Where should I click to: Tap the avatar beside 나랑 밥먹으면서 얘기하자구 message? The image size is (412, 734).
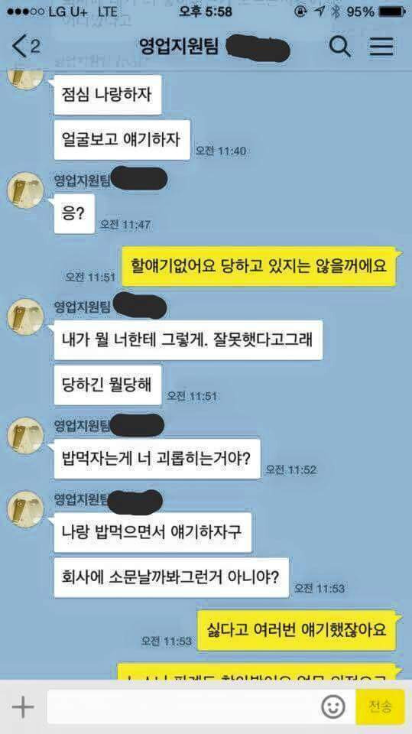[25, 509]
